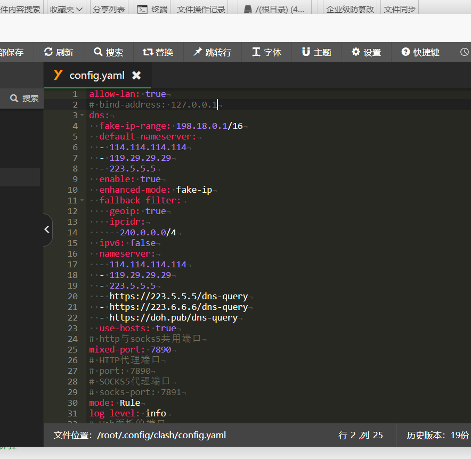Viewport: 471px width, 459px height.
Task: Click 'ipv6' false value
Action: click(143, 243)
